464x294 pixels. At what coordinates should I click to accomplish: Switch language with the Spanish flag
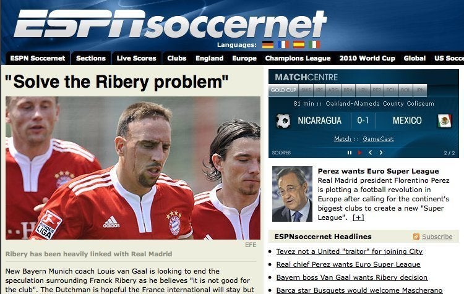tap(299, 44)
